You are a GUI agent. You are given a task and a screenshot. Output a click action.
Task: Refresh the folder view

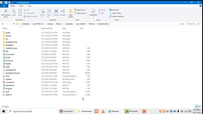pyautogui.click(x=183, y=24)
